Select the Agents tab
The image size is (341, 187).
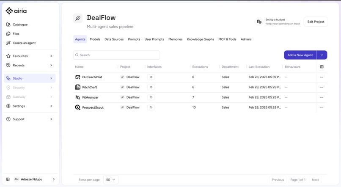(x=80, y=39)
